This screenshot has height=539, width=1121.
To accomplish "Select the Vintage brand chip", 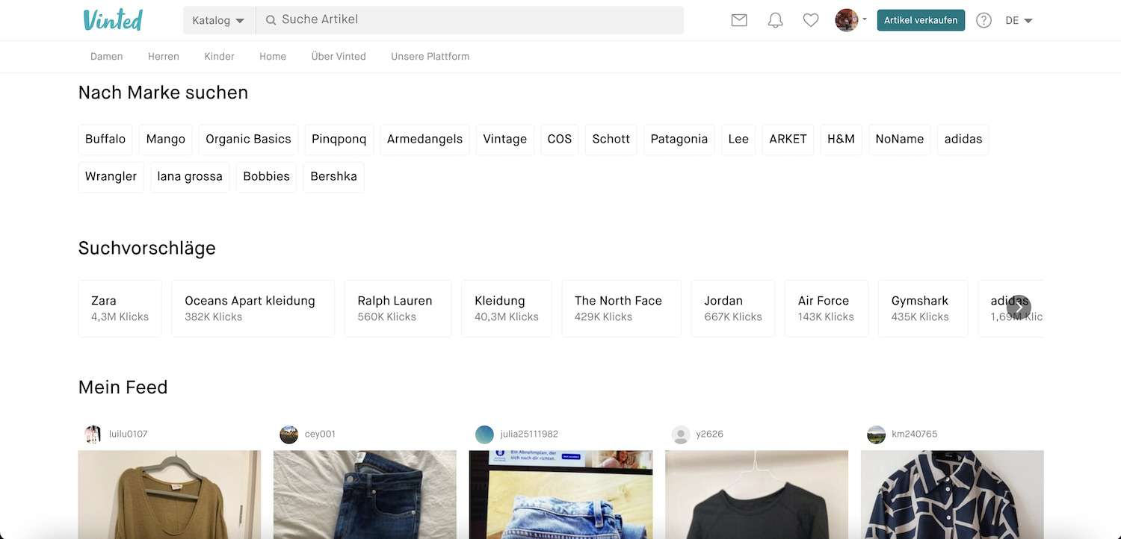I will click(505, 140).
